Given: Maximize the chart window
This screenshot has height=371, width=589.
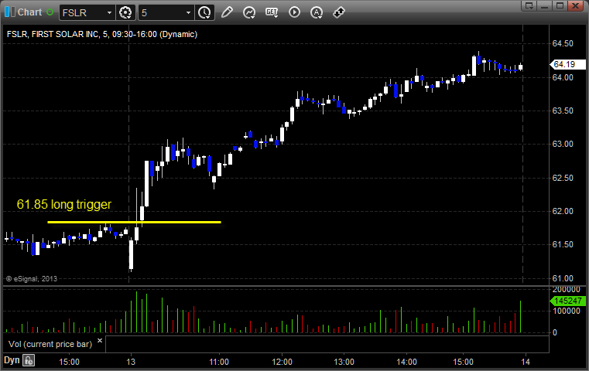Looking at the screenshot, I should coord(560,5).
